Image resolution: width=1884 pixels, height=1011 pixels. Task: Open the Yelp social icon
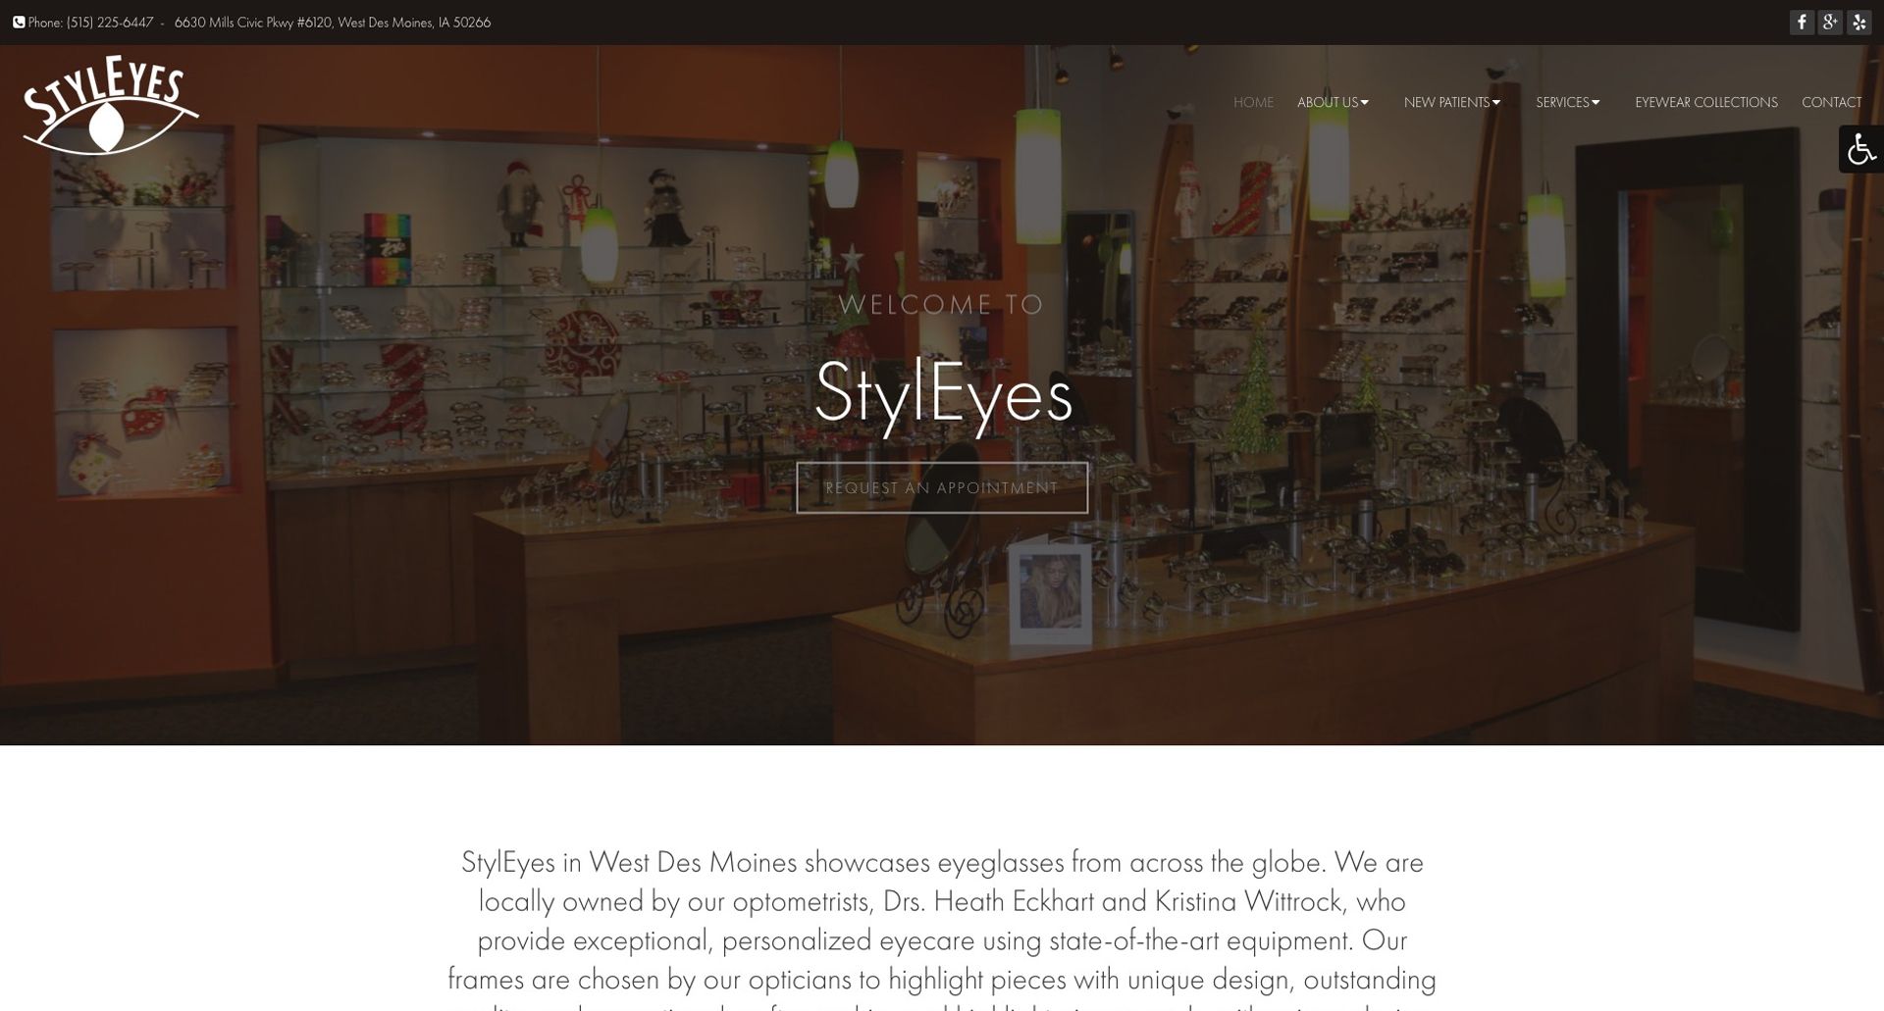coord(1858,23)
